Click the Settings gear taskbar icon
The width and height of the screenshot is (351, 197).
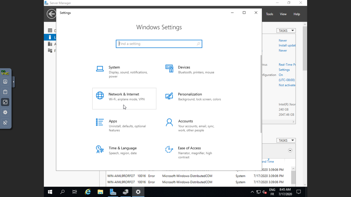click(138, 192)
